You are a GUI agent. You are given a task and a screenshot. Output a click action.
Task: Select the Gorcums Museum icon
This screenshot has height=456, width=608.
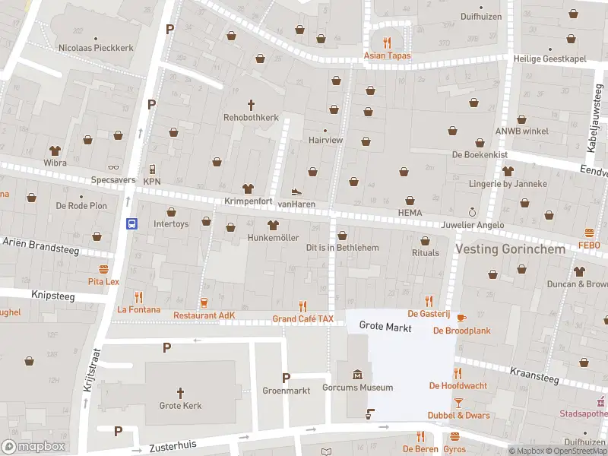click(357, 375)
